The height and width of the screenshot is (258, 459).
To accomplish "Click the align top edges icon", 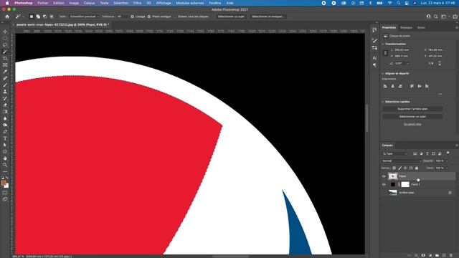I will (412, 86).
